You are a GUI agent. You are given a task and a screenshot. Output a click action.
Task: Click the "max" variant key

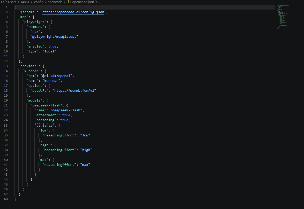[43, 160]
